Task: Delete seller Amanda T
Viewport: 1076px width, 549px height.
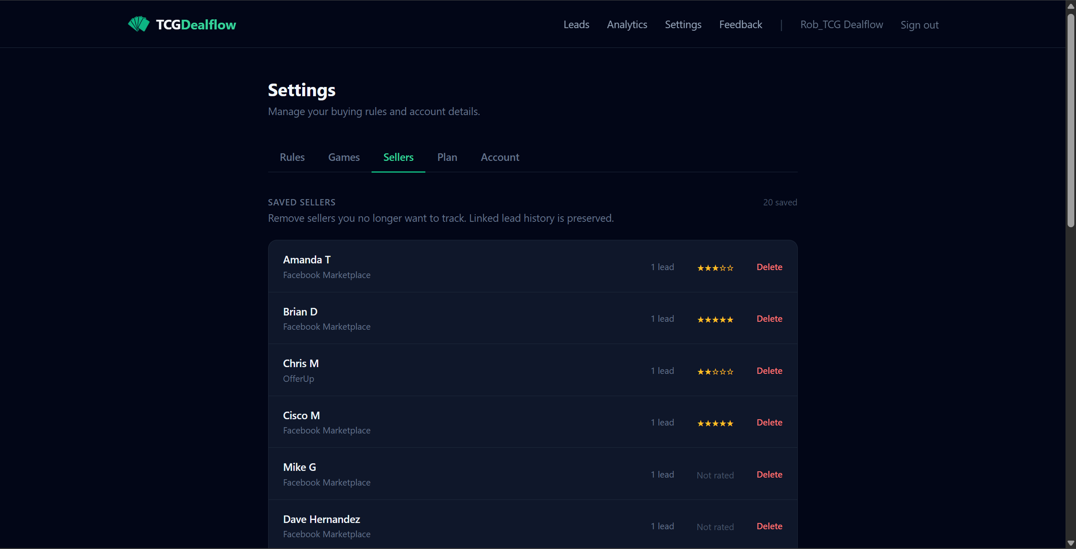Action: (x=769, y=267)
